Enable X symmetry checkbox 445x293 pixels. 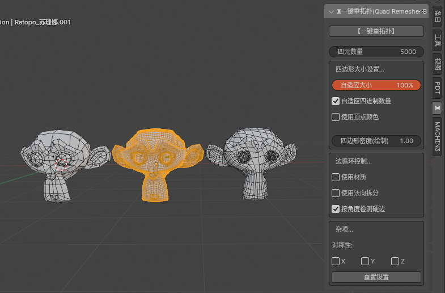click(x=336, y=261)
